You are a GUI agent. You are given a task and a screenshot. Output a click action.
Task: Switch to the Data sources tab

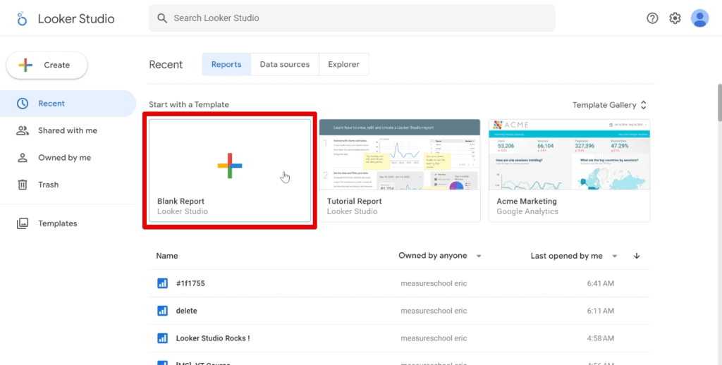point(285,64)
